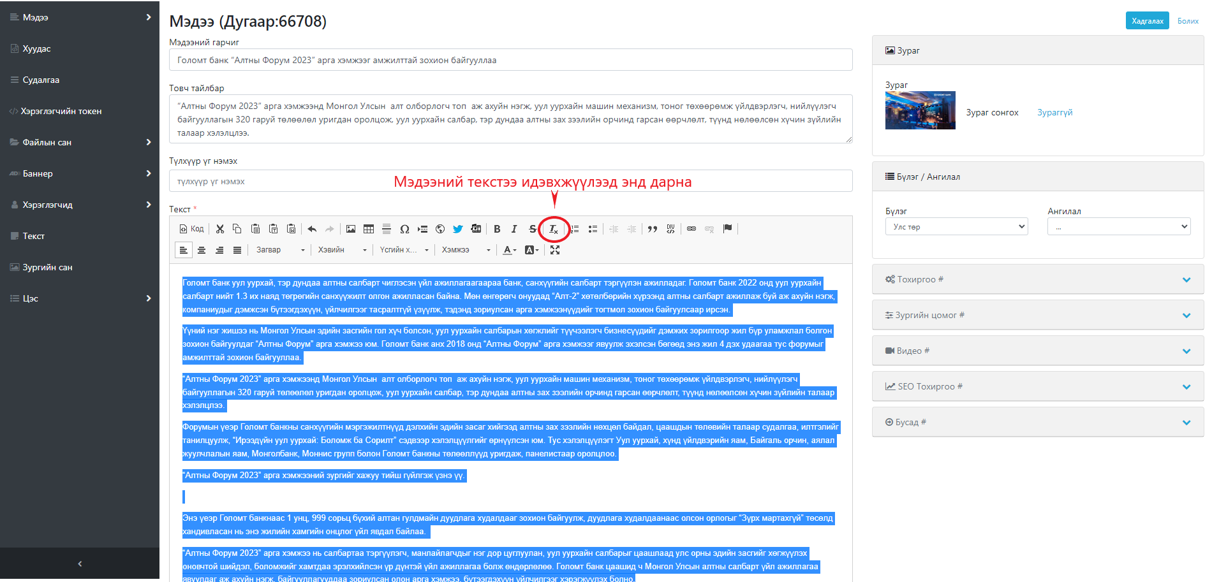
Task: Click the Remove Format icon in the editor toolbar
Action: 553,229
